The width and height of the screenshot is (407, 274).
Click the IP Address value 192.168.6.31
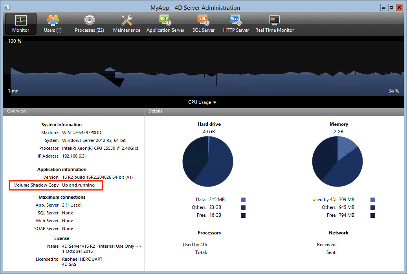click(x=74, y=156)
